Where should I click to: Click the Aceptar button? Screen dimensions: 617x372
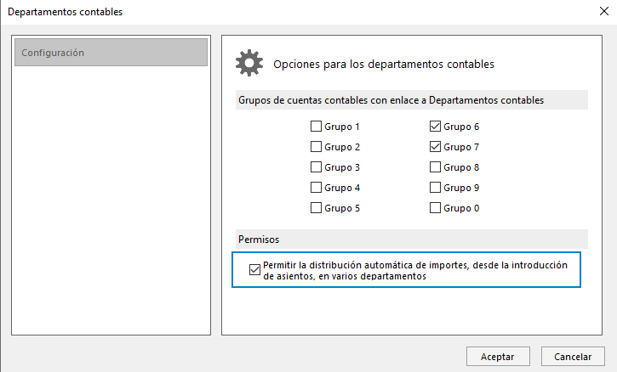click(x=498, y=356)
